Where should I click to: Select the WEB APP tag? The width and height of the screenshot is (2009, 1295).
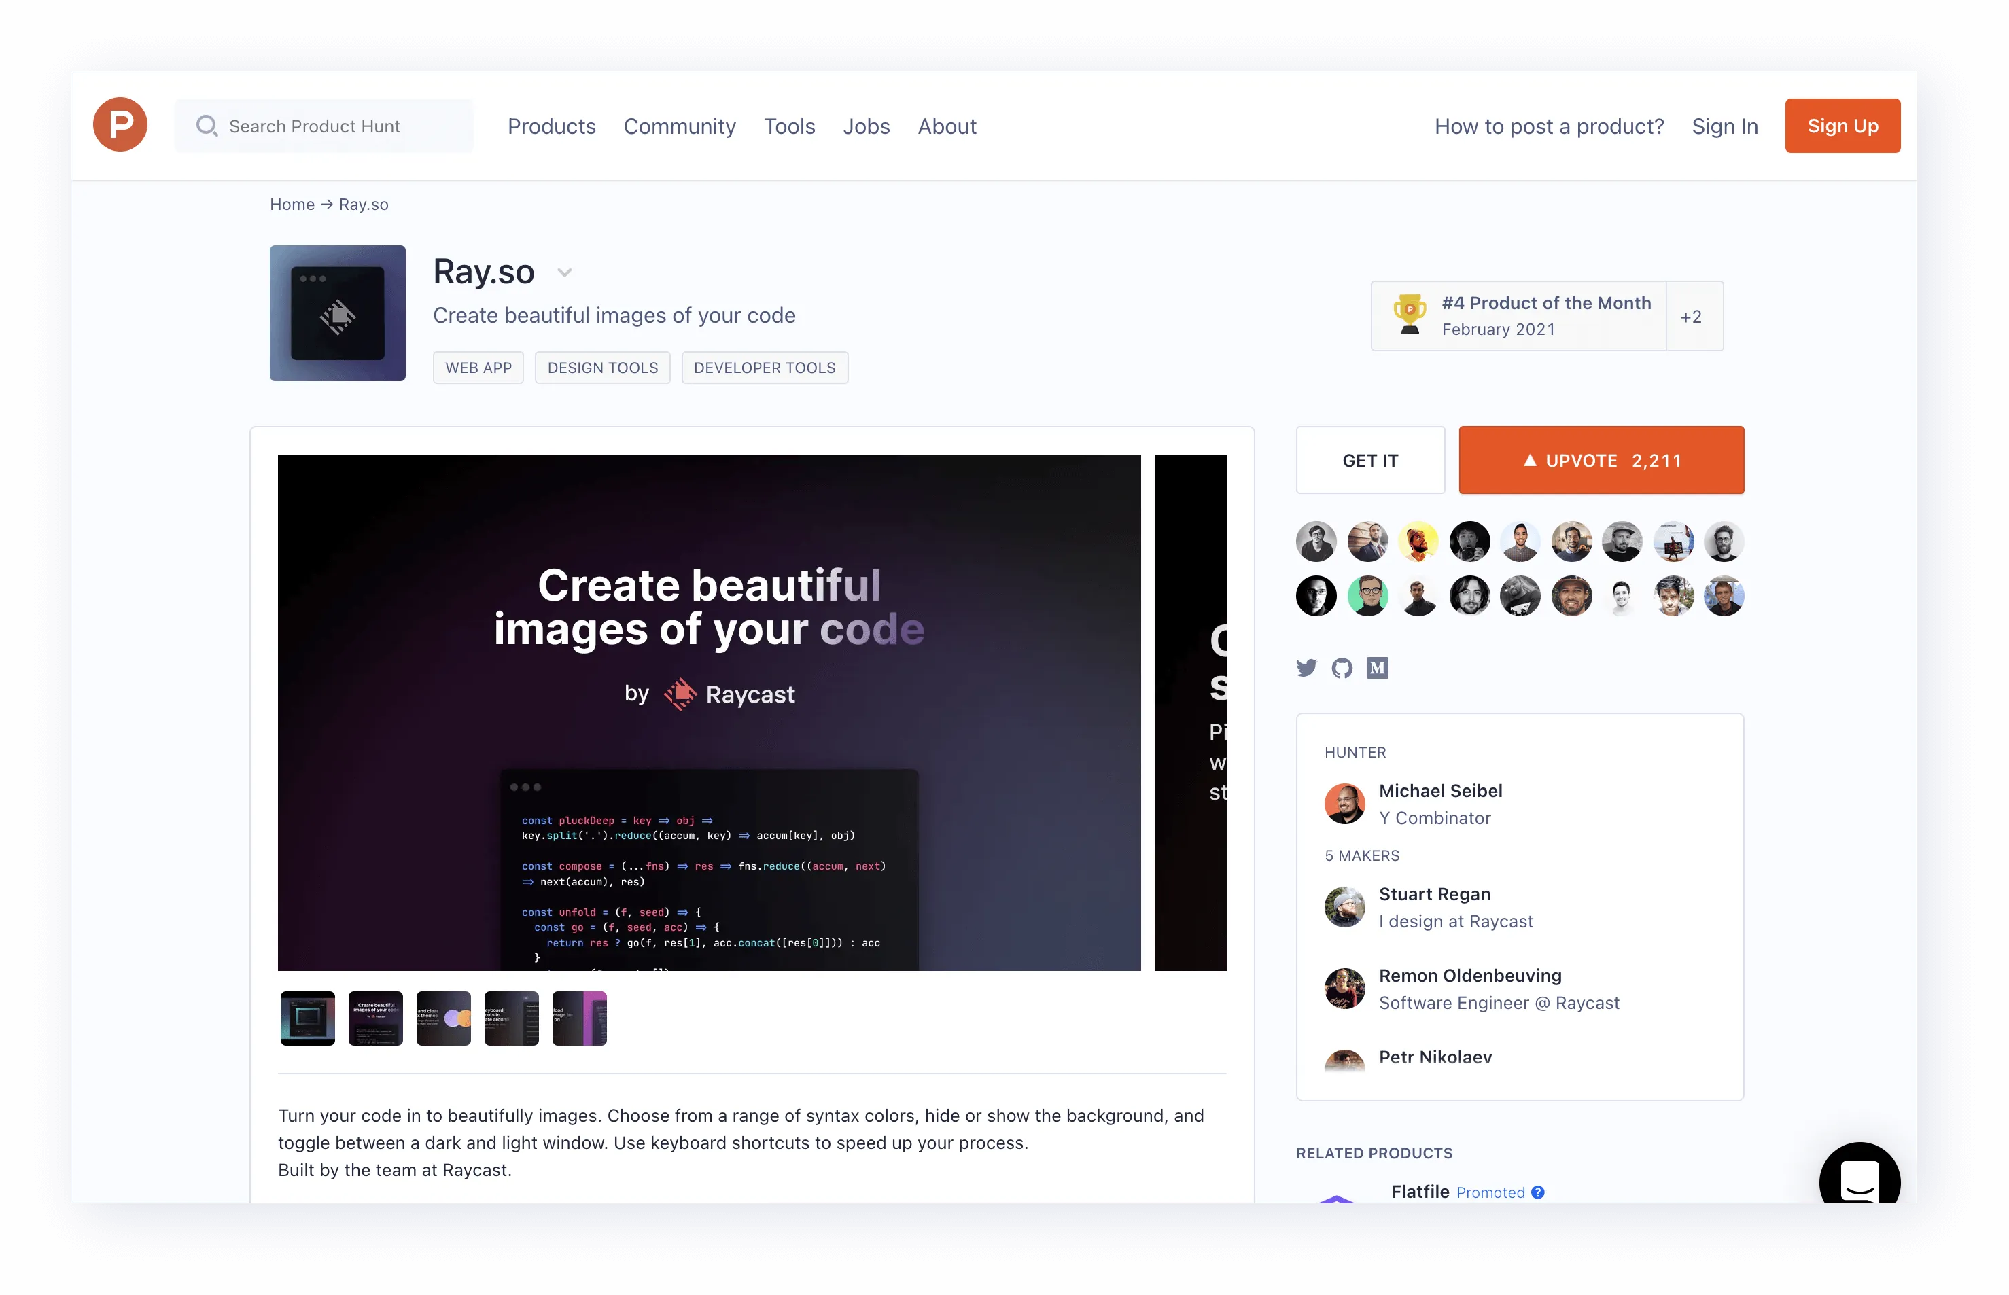[x=478, y=368]
